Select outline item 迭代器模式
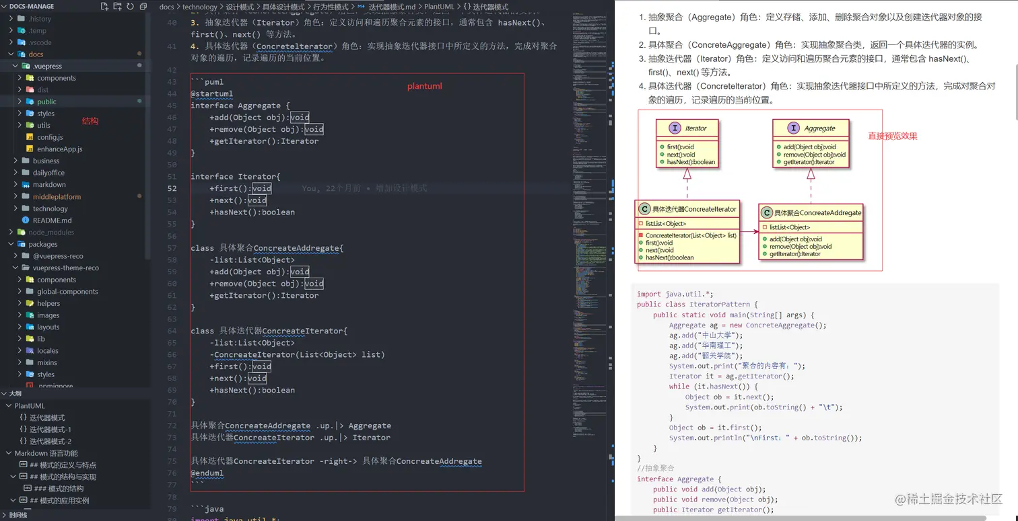The width and height of the screenshot is (1018, 521). (46, 417)
